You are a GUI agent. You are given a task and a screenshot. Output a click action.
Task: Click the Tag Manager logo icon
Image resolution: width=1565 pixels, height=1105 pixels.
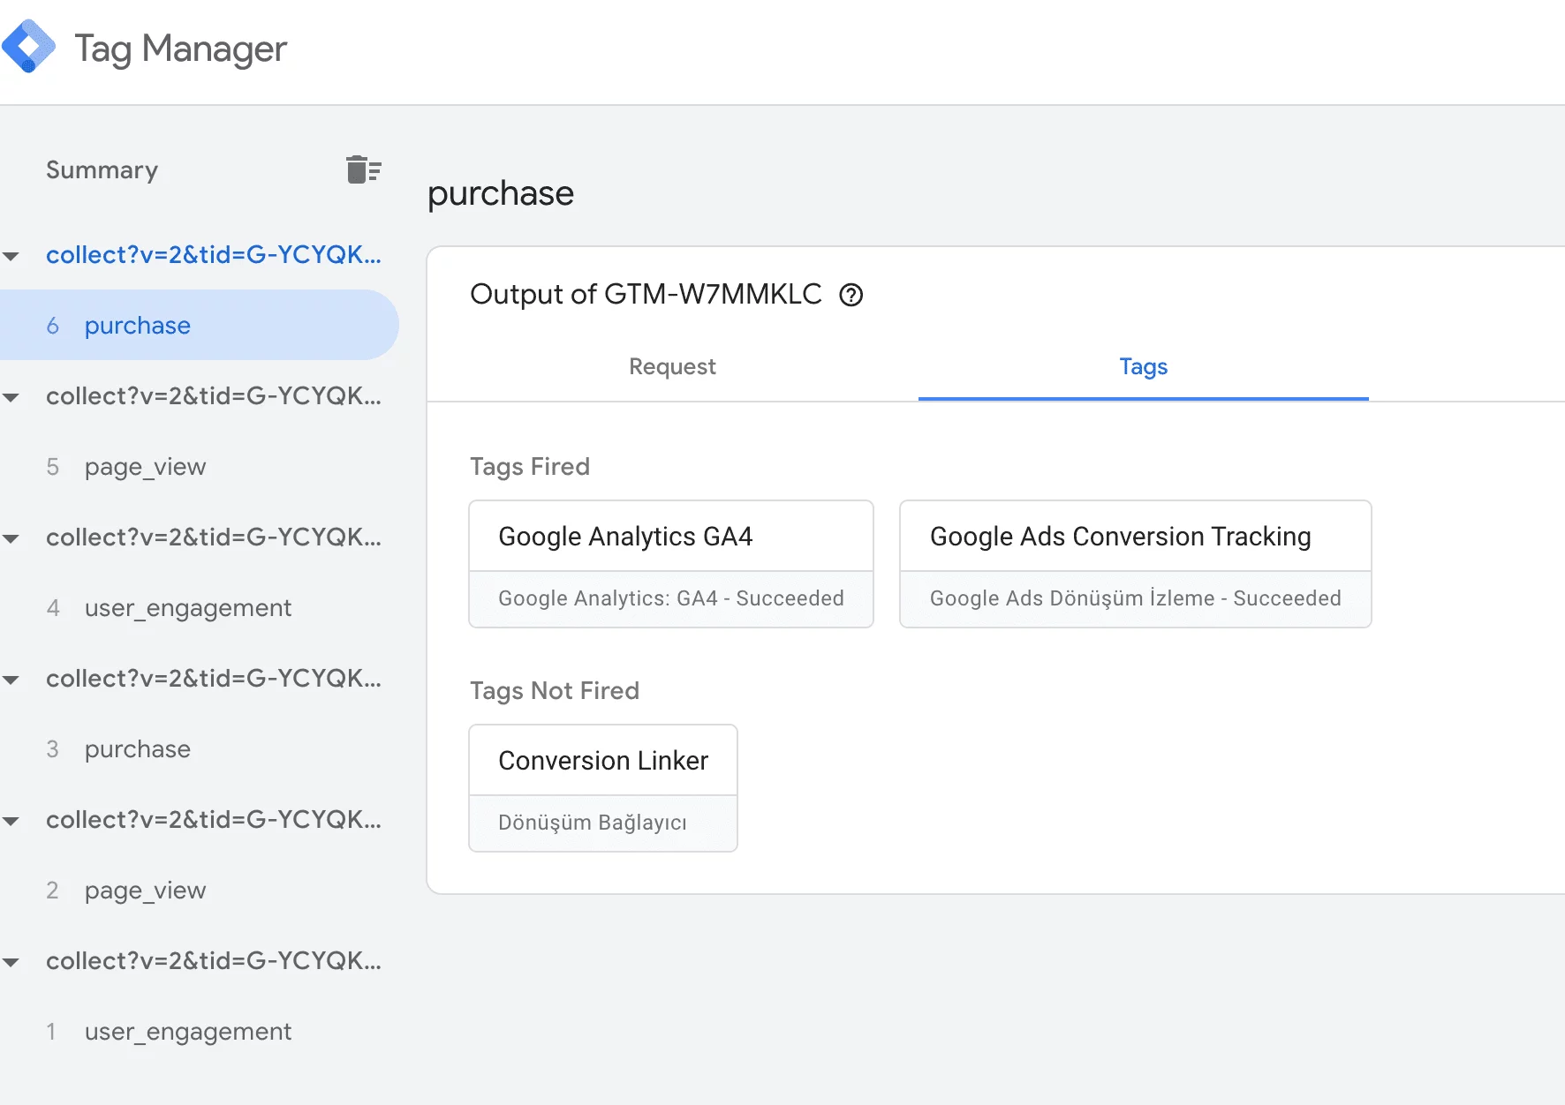[28, 47]
